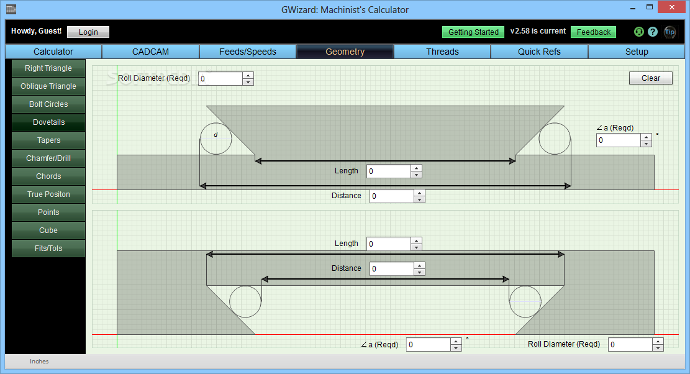
Task: Click upper diagram Length input field
Action: pos(389,171)
